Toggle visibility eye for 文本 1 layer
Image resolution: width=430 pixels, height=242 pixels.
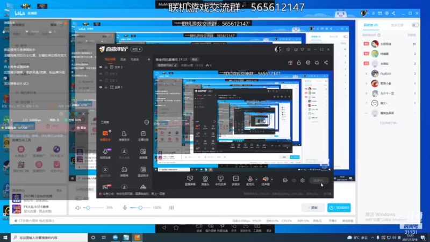click(101, 80)
